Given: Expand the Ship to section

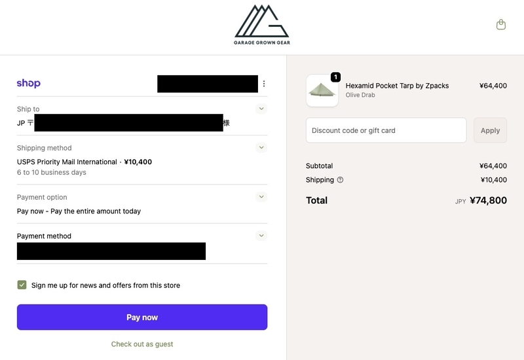Looking at the screenshot, I should [261, 109].
